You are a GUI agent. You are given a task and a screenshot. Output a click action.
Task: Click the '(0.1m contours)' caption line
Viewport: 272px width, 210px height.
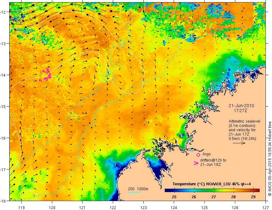tap(242, 126)
